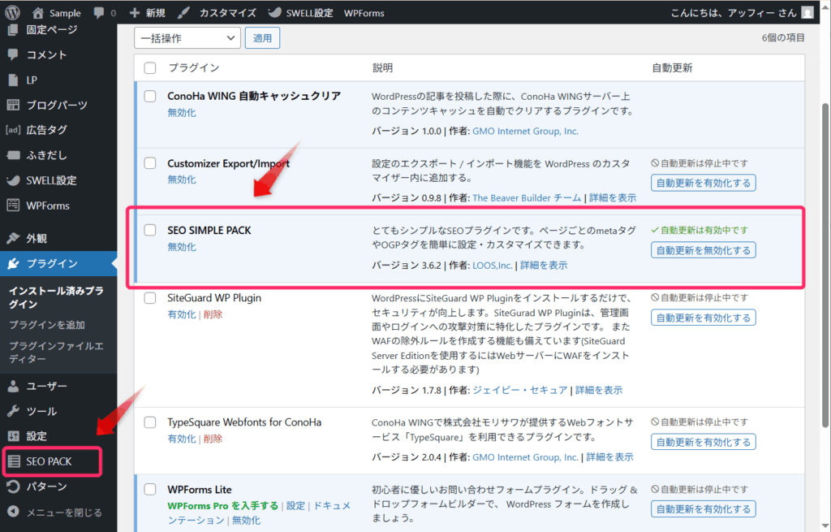Viewport: 831px width, 532px height.
Task: Open ツール wrench icon in sidebar
Action: point(13,411)
